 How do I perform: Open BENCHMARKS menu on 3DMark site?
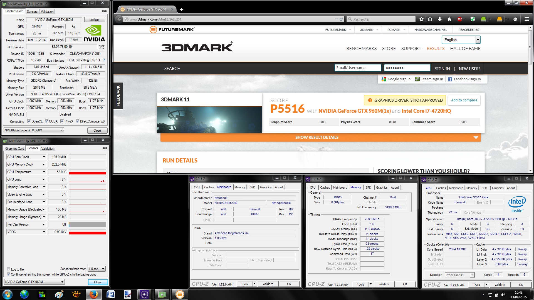click(361, 49)
